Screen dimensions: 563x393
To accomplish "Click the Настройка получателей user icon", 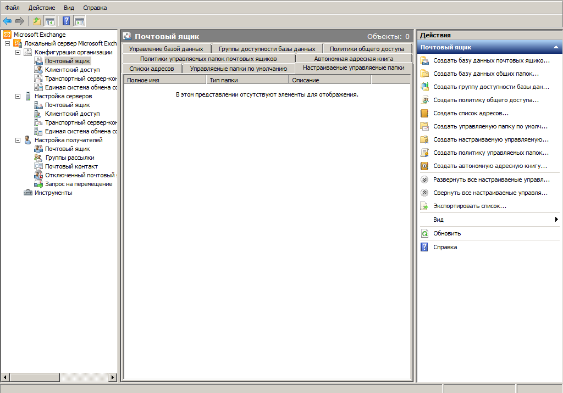I will click(x=27, y=140).
